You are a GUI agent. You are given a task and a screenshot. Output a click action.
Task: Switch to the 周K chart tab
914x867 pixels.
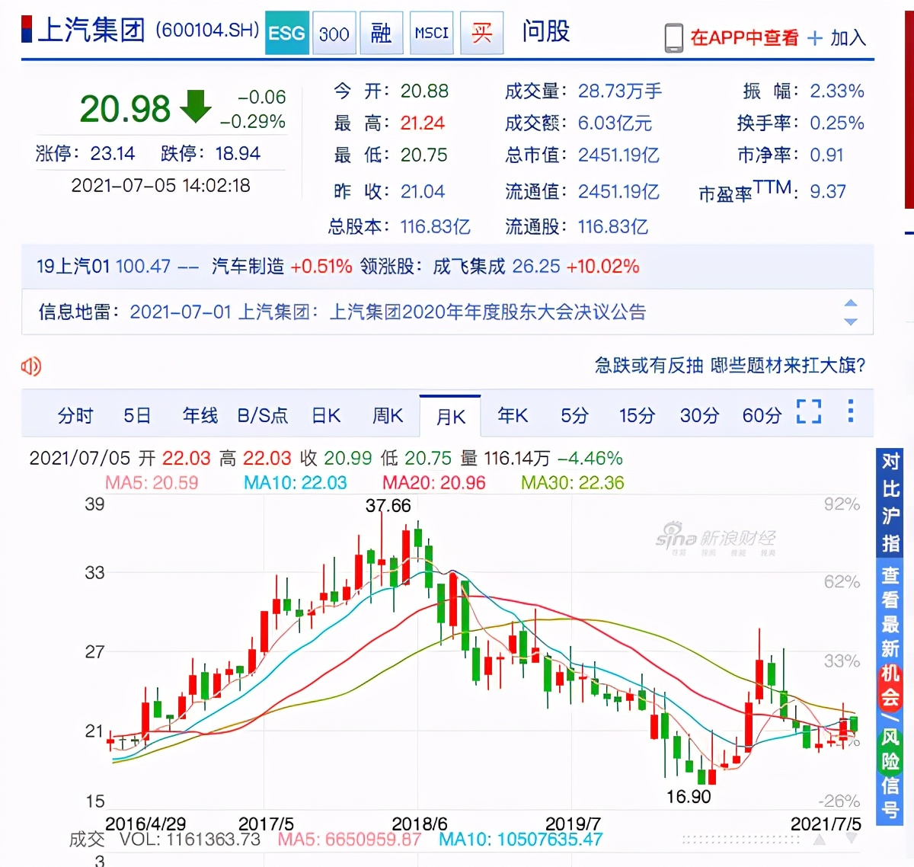(x=388, y=415)
